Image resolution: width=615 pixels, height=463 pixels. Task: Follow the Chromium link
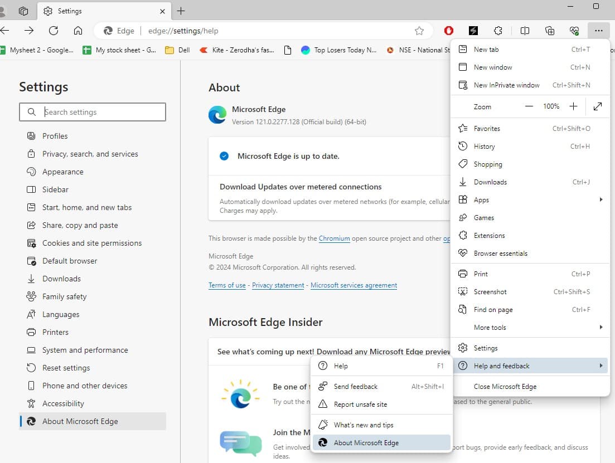coord(334,238)
